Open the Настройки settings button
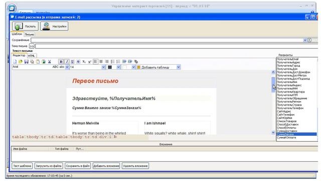The width and height of the screenshot is (321, 181). point(54,26)
